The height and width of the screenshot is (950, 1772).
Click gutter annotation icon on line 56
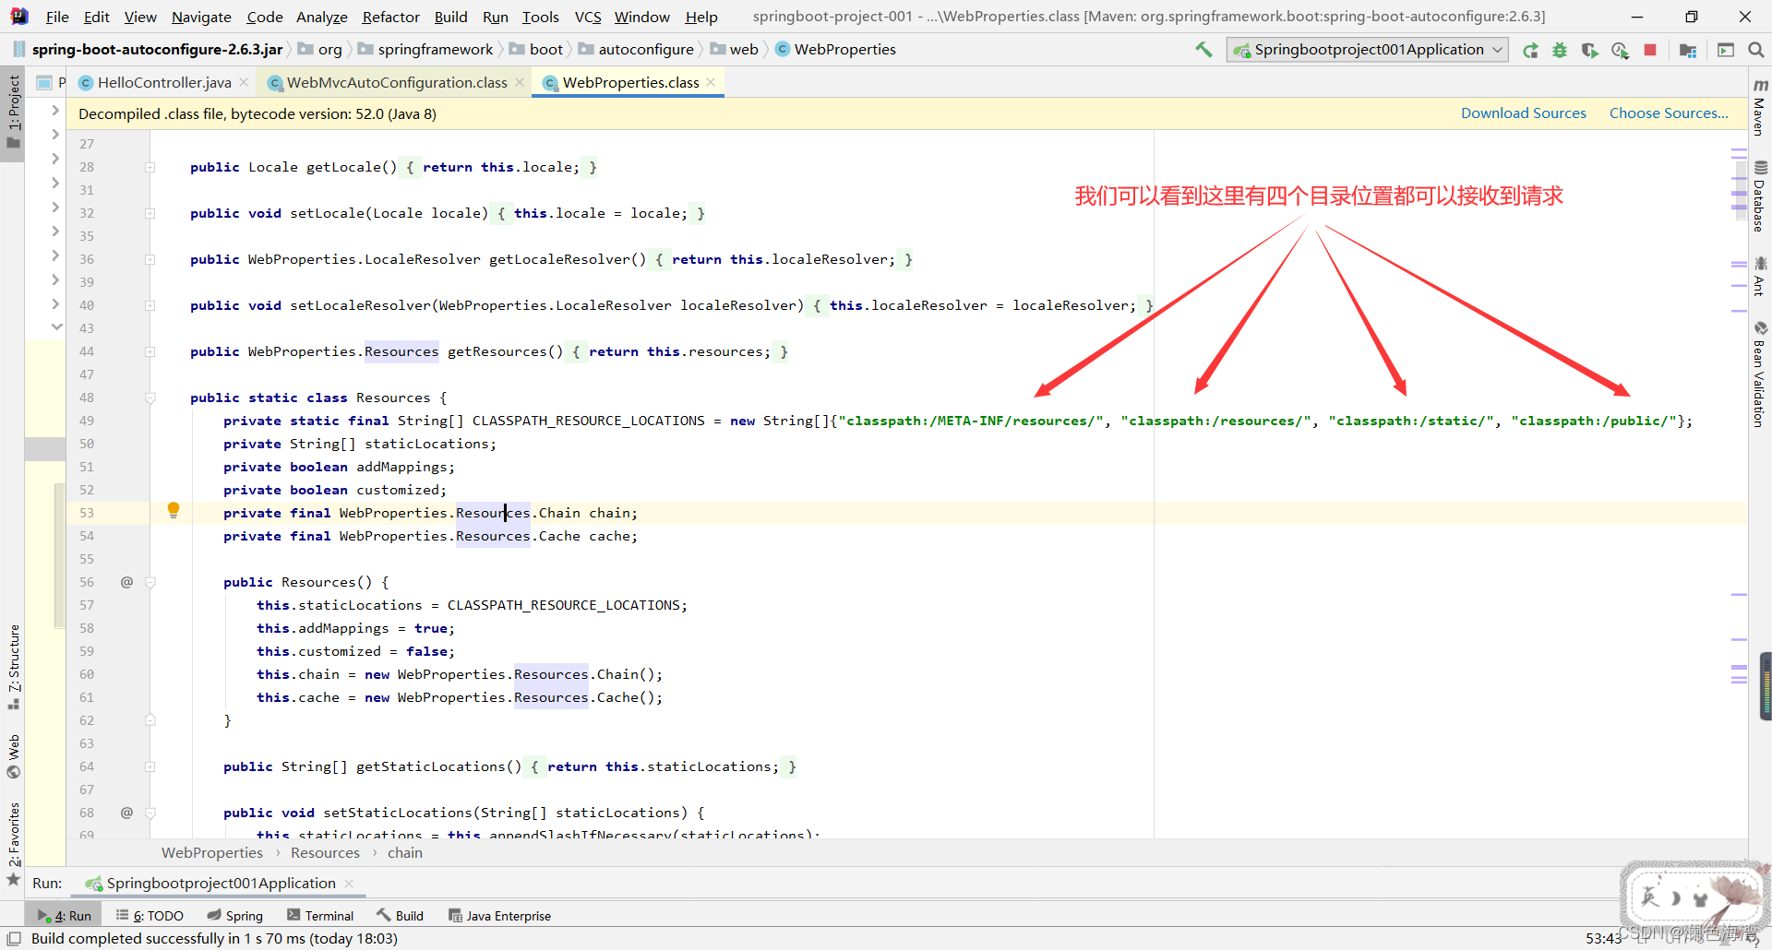pyautogui.click(x=126, y=582)
